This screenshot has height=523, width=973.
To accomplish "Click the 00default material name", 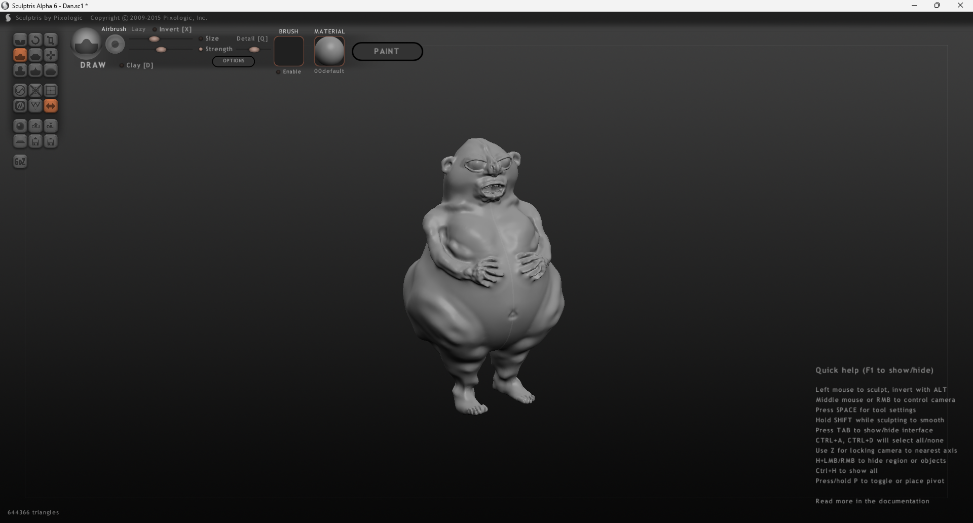I will [x=329, y=71].
